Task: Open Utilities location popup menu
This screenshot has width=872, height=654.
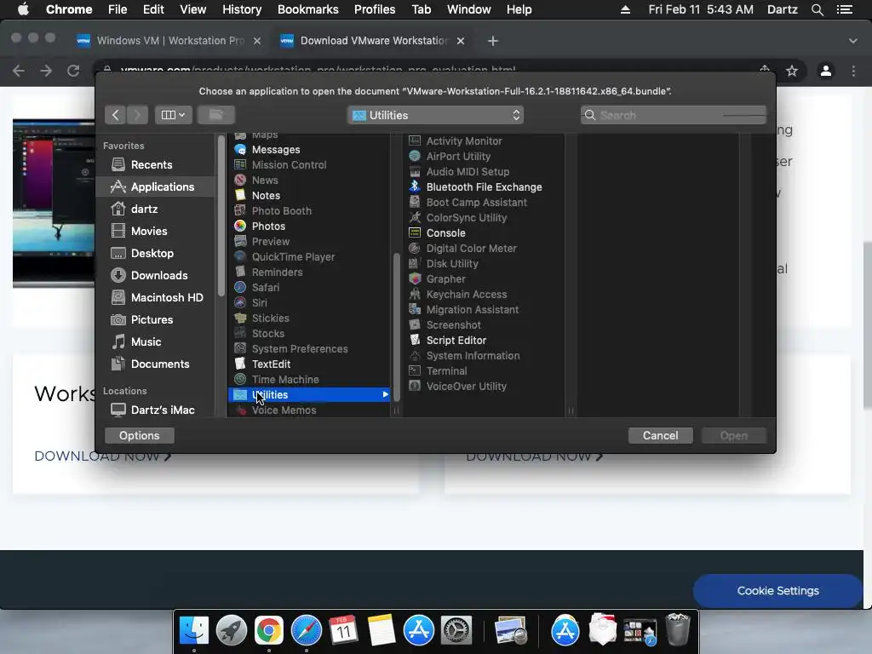Action: [435, 115]
